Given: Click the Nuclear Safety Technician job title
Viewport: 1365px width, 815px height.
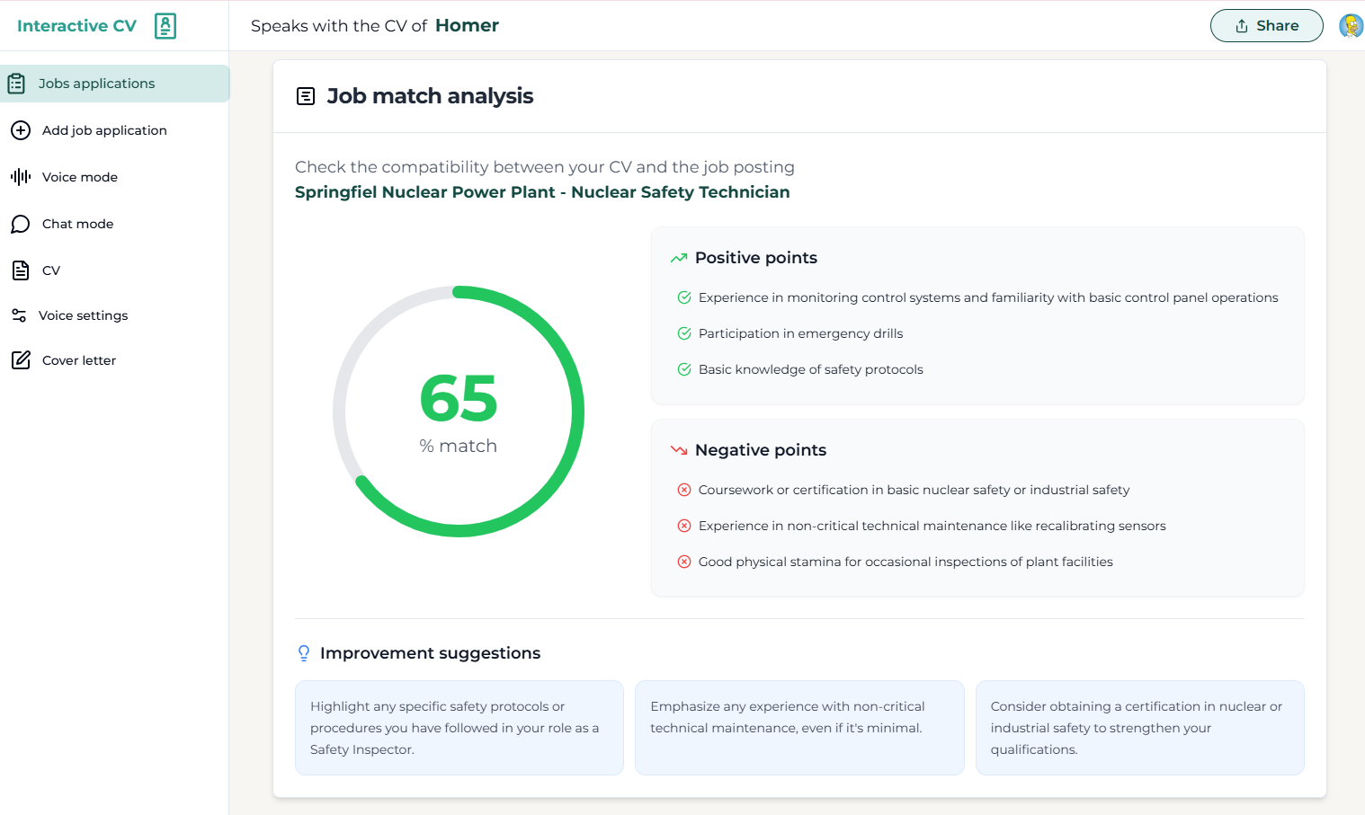Looking at the screenshot, I should pos(542,192).
